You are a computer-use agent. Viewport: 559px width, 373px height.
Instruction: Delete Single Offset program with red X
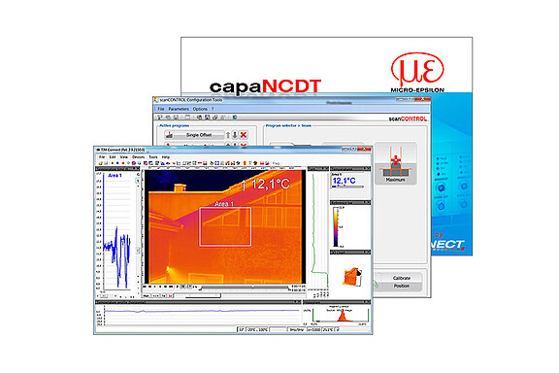coord(244,135)
